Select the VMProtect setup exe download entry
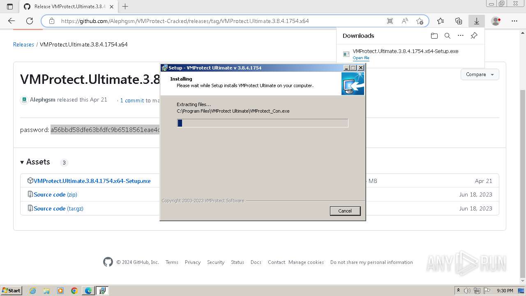The height and width of the screenshot is (296, 526). click(410, 54)
